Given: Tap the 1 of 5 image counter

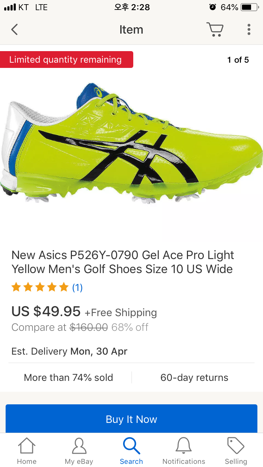Looking at the screenshot, I should coord(238,60).
